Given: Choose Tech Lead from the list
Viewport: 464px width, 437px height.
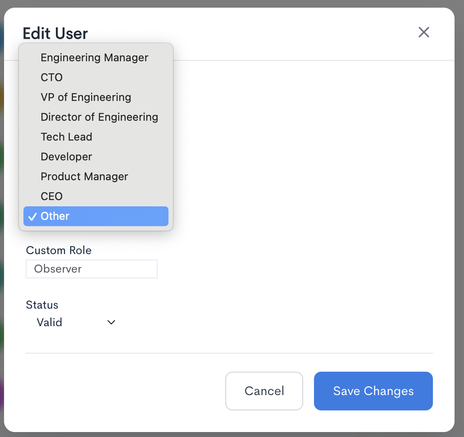Looking at the screenshot, I should point(96,137).
